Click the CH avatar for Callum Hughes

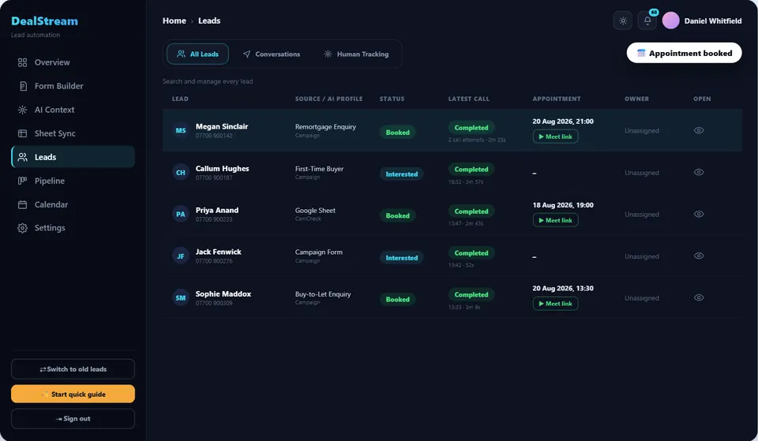(180, 173)
